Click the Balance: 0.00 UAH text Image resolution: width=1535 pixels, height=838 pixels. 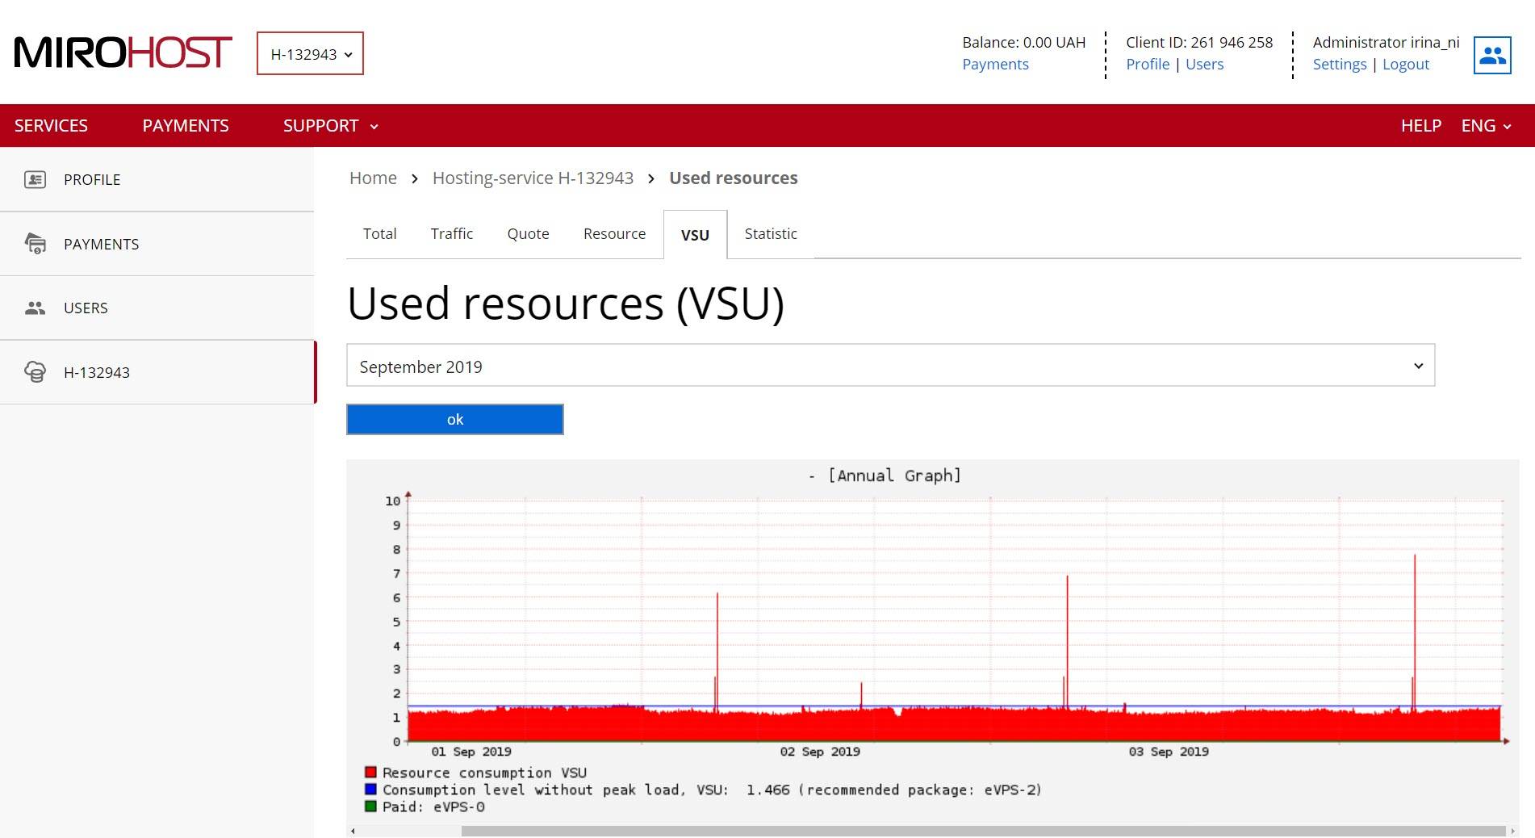click(x=1023, y=43)
